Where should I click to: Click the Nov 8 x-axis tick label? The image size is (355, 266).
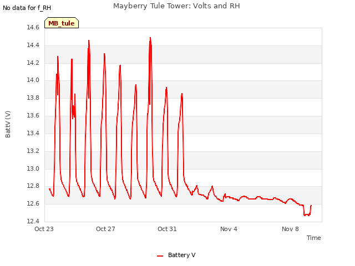pyautogui.click(x=290, y=229)
